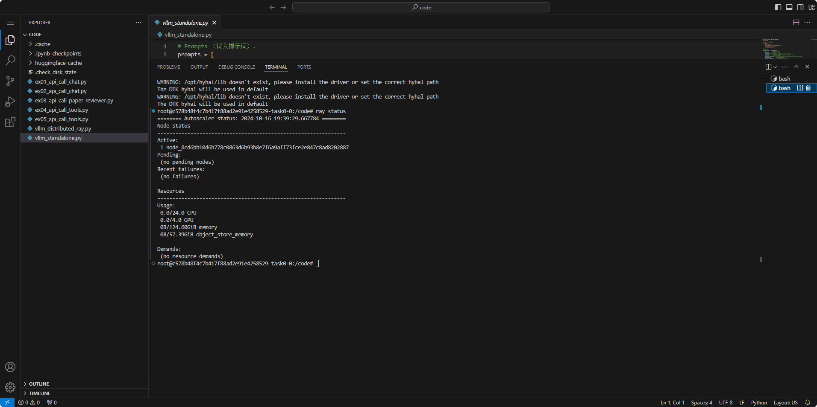
Task: Open the Run and Debug view
Action: 10,102
